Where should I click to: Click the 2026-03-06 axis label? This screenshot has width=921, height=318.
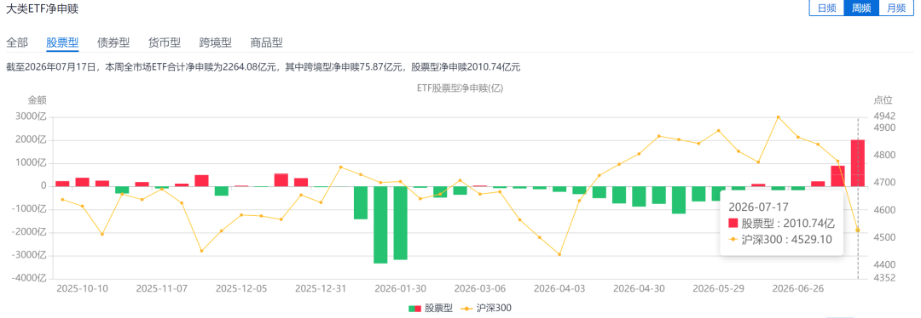click(x=480, y=289)
